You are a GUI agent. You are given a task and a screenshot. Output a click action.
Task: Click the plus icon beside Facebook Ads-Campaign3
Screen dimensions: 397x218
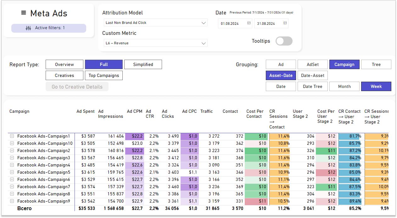(x=12, y=158)
